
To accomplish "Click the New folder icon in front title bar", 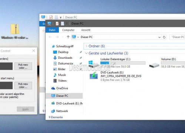I will tap(63, 23).
